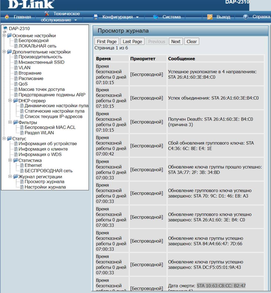The height and width of the screenshot is (293, 271).
Task: Open БЕСПРОВОДНАЯ сеть statistics page
Action: (x=48, y=171)
